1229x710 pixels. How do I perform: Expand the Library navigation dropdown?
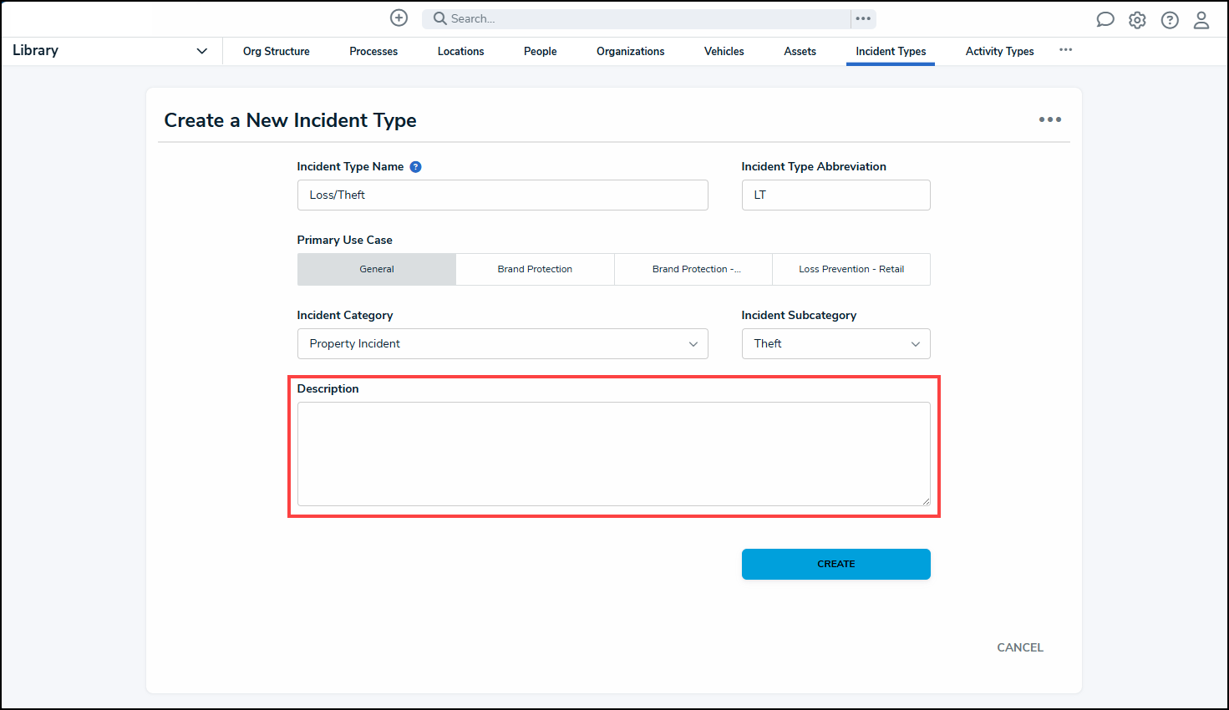pyautogui.click(x=201, y=51)
